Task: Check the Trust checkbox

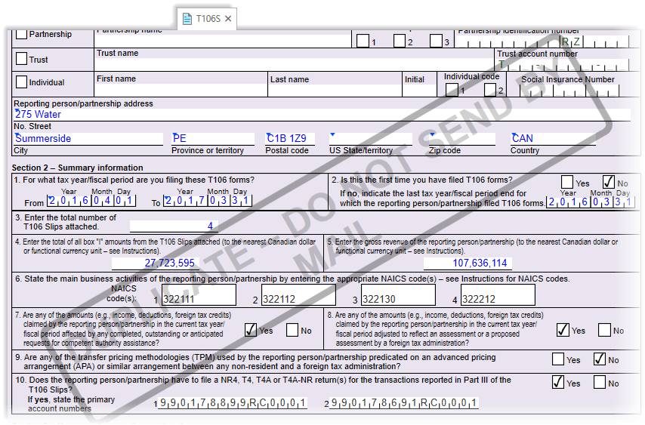Action: pos(21,58)
